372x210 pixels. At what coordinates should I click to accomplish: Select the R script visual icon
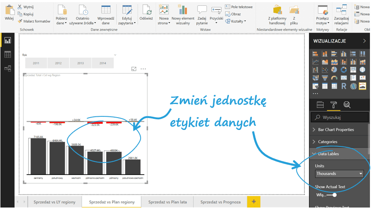[344, 86]
